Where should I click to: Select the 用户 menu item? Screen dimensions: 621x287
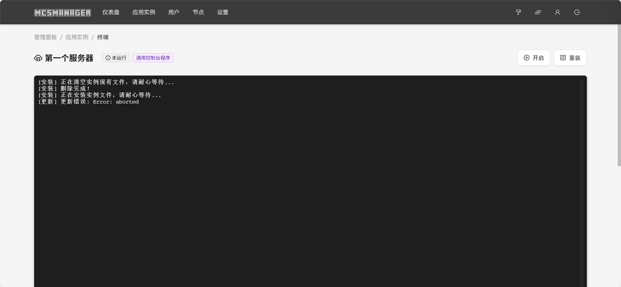(x=174, y=12)
